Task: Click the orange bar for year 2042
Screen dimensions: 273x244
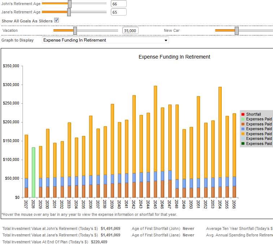Action: tap(134, 134)
